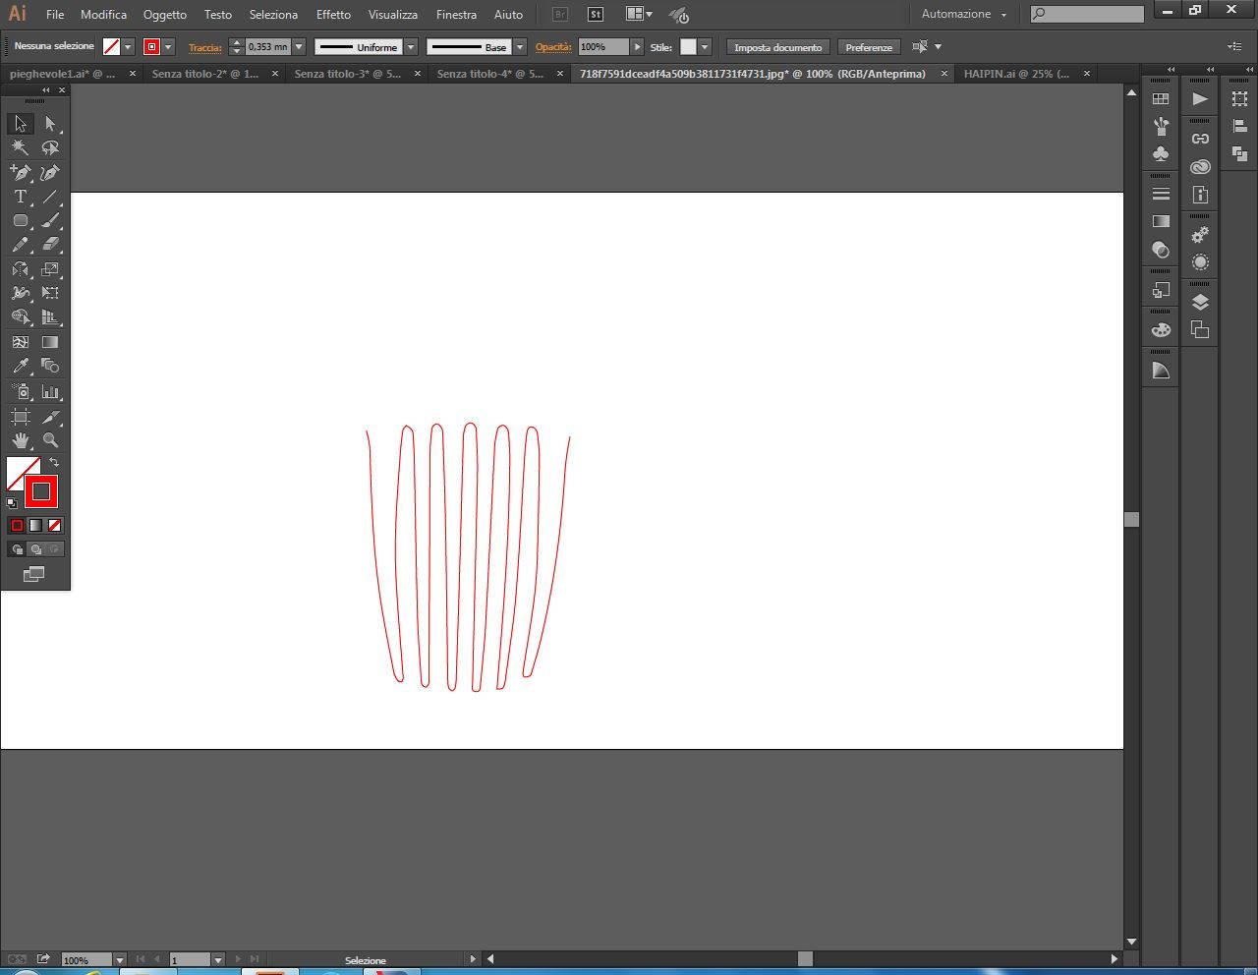Select the Perspective Grid tool
Image resolution: width=1258 pixels, height=975 pixels.
50,317
